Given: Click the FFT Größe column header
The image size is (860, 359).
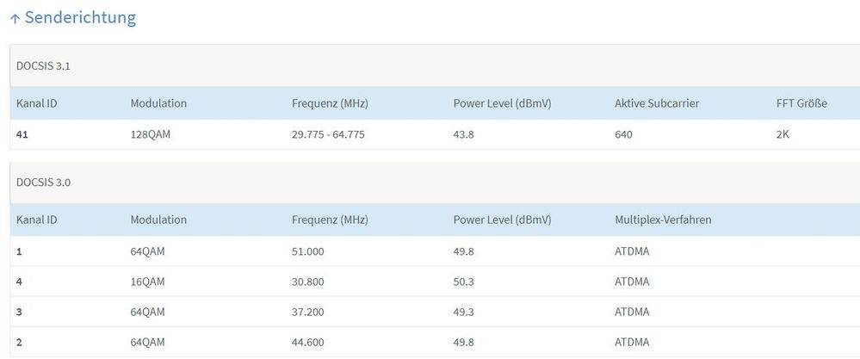Looking at the screenshot, I should [801, 103].
